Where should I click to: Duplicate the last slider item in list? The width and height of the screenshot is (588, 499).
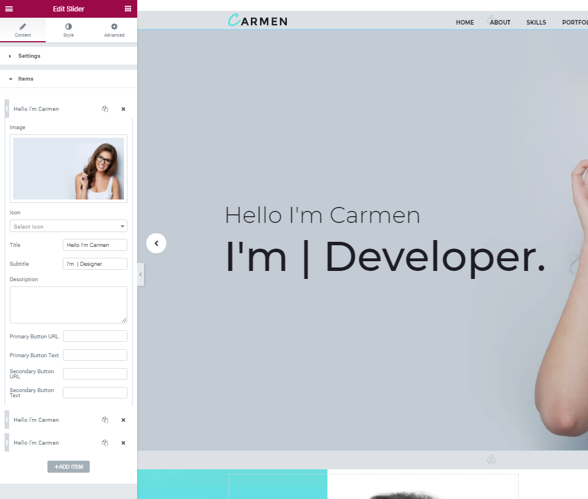pyautogui.click(x=105, y=442)
